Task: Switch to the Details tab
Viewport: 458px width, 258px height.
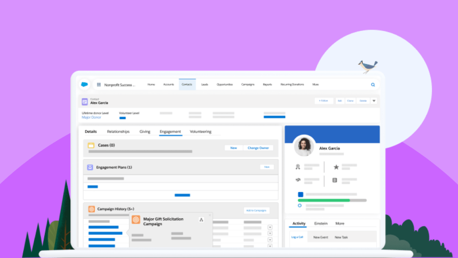Action: pos(91,132)
